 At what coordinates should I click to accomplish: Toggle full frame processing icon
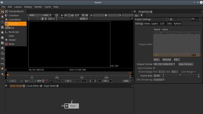(66, 15)
